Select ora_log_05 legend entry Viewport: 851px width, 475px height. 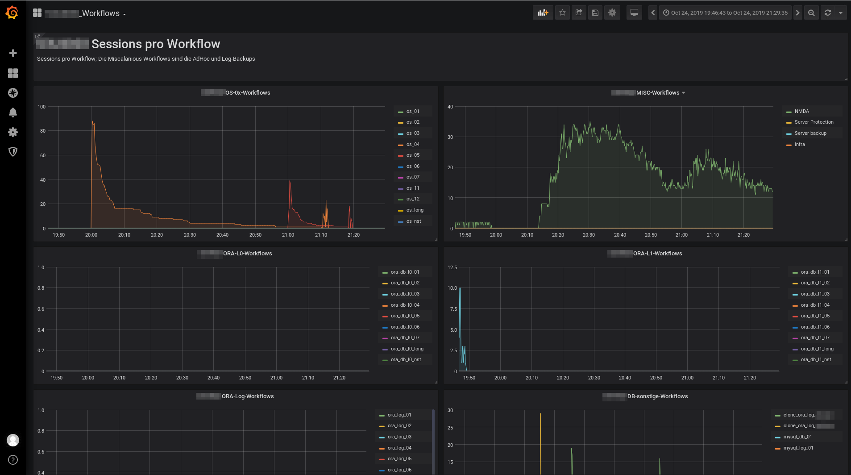pyautogui.click(x=399, y=458)
